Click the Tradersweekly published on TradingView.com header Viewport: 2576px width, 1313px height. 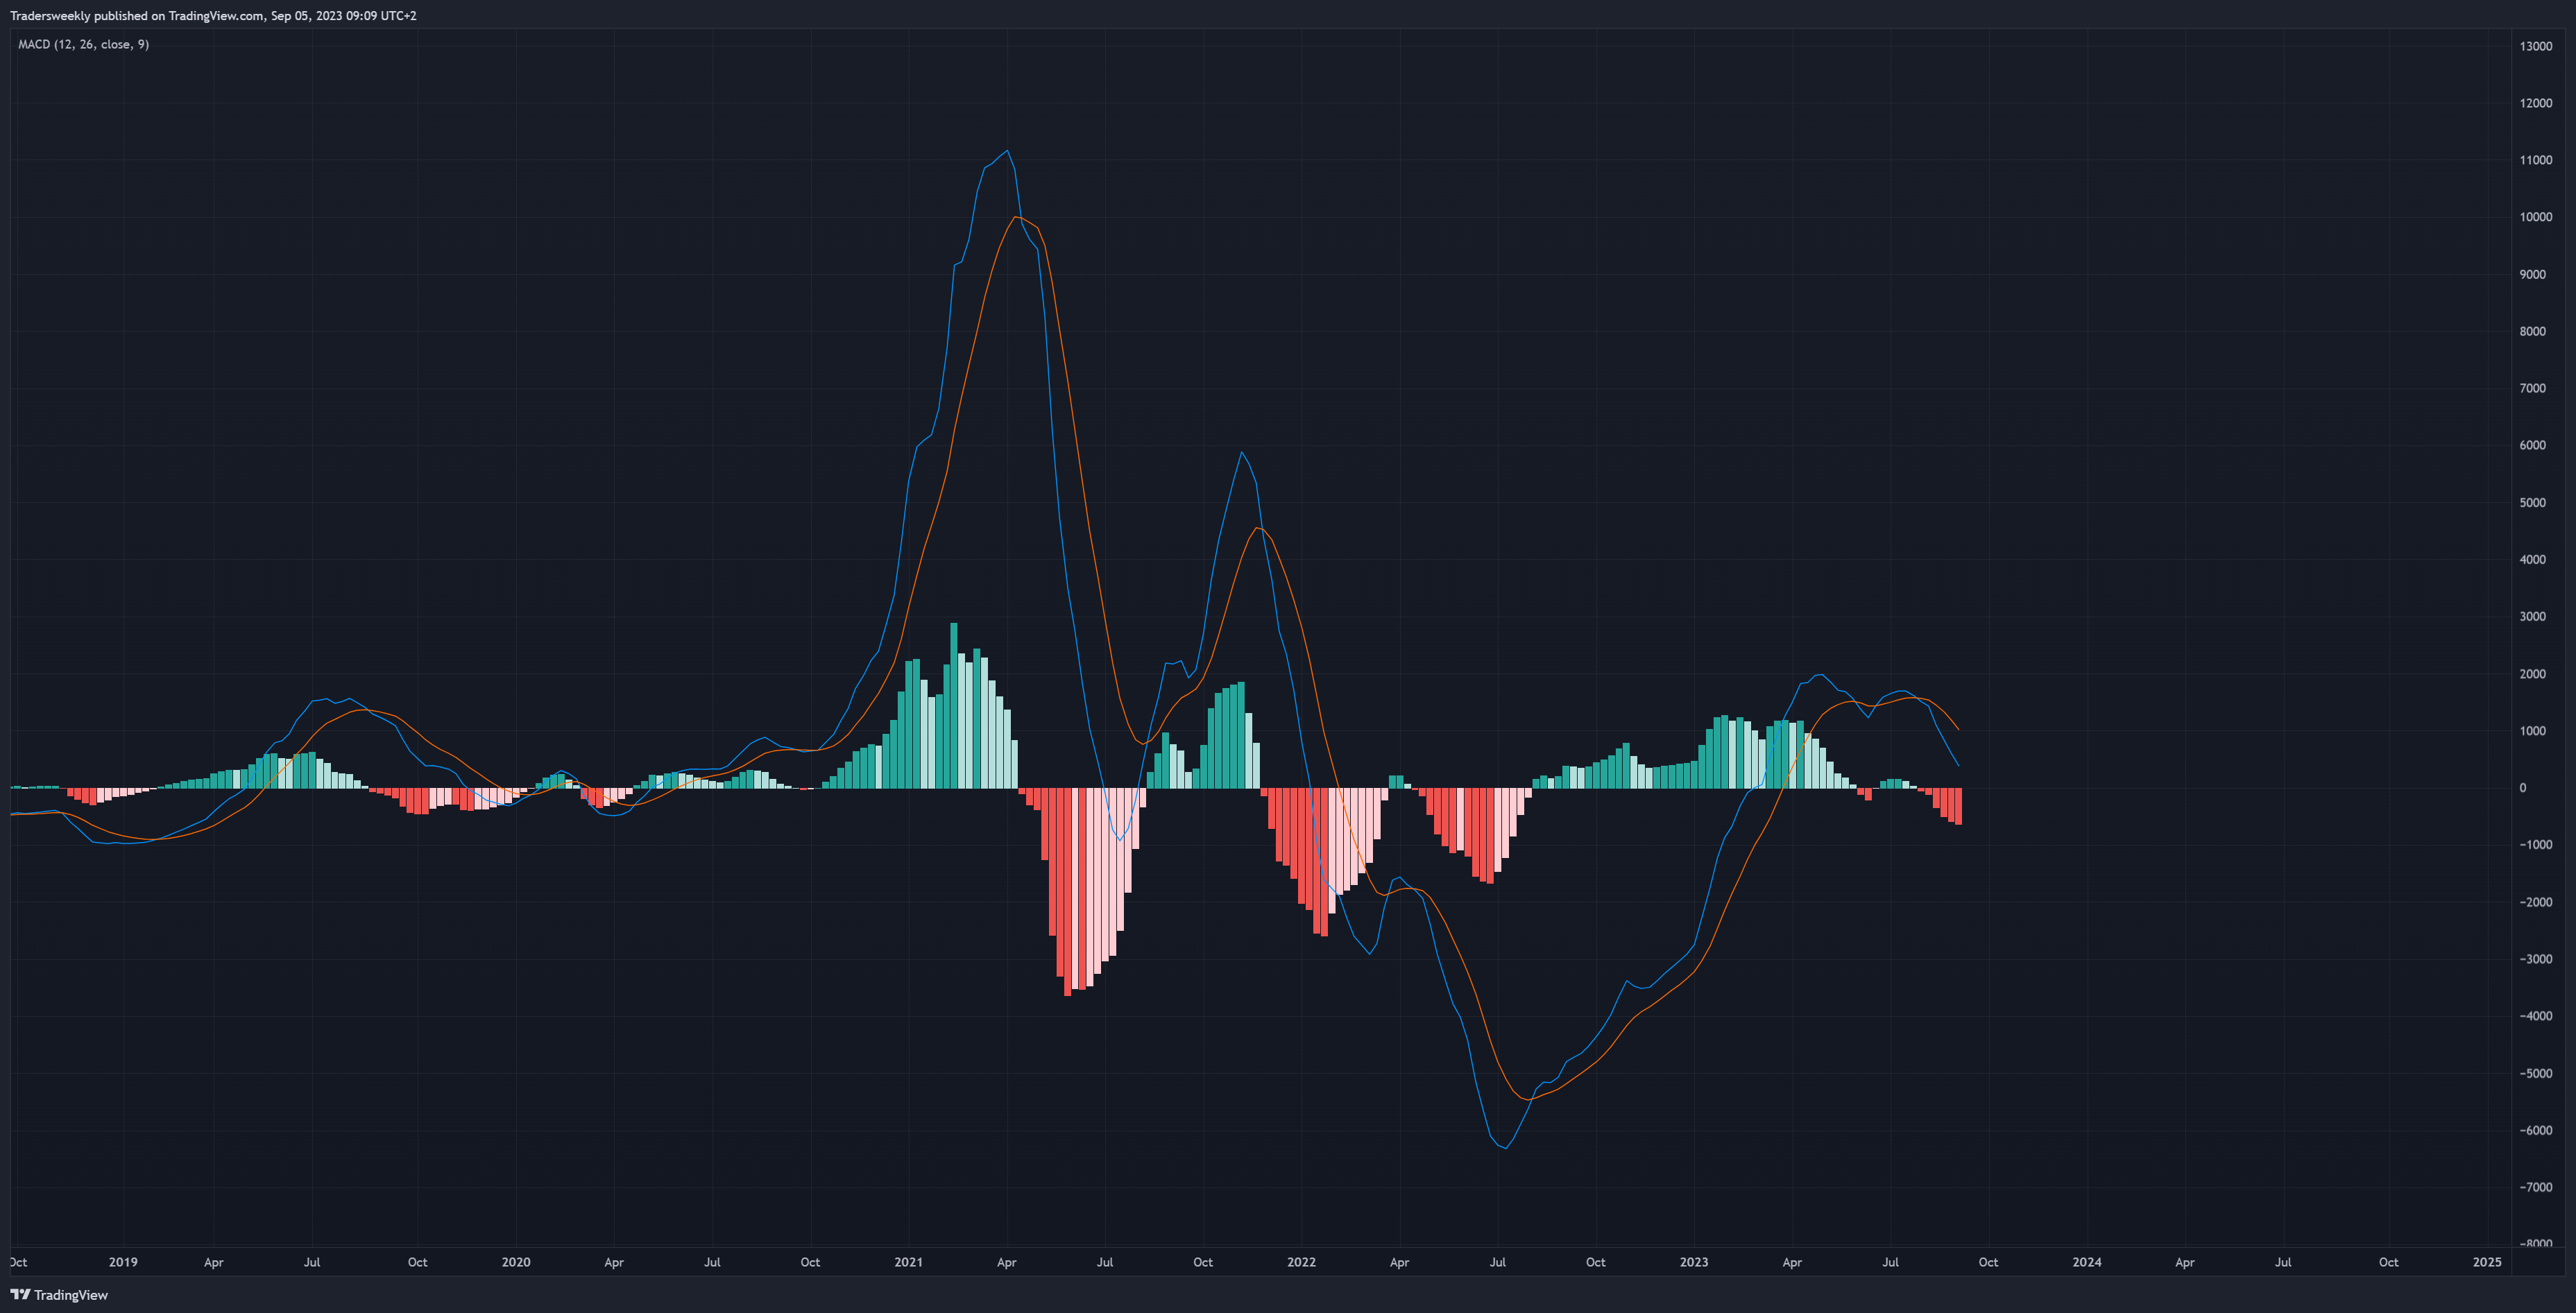pos(213,16)
